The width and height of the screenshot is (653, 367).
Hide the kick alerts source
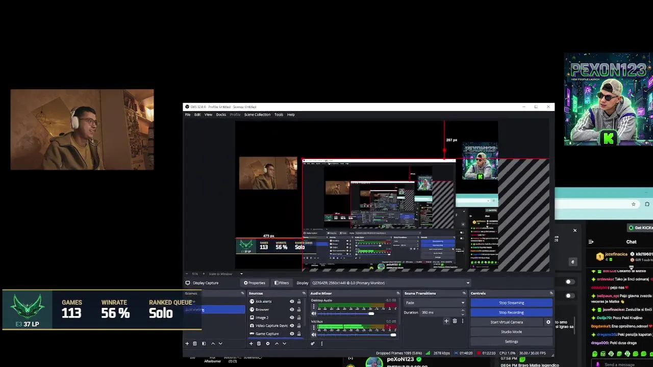[292, 301]
